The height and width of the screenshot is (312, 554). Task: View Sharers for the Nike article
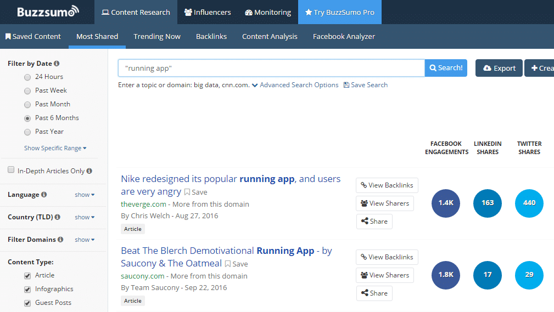(385, 203)
